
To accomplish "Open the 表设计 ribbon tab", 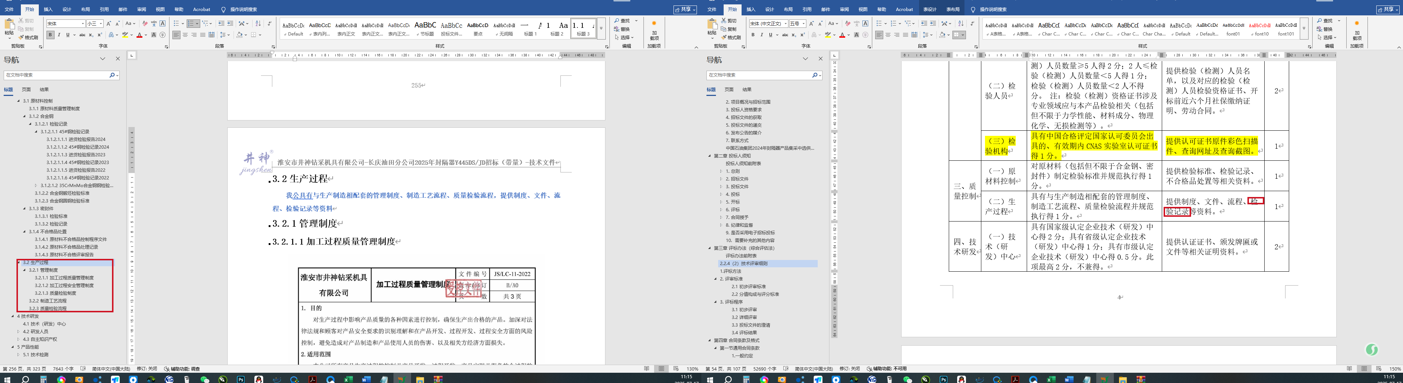I will (x=930, y=9).
